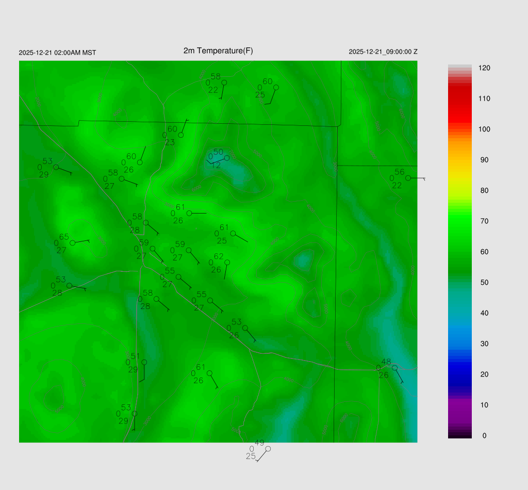This screenshot has width=528, height=490.
Task: Select the station marker showing 51 and 29
Action: pyautogui.click(x=144, y=362)
